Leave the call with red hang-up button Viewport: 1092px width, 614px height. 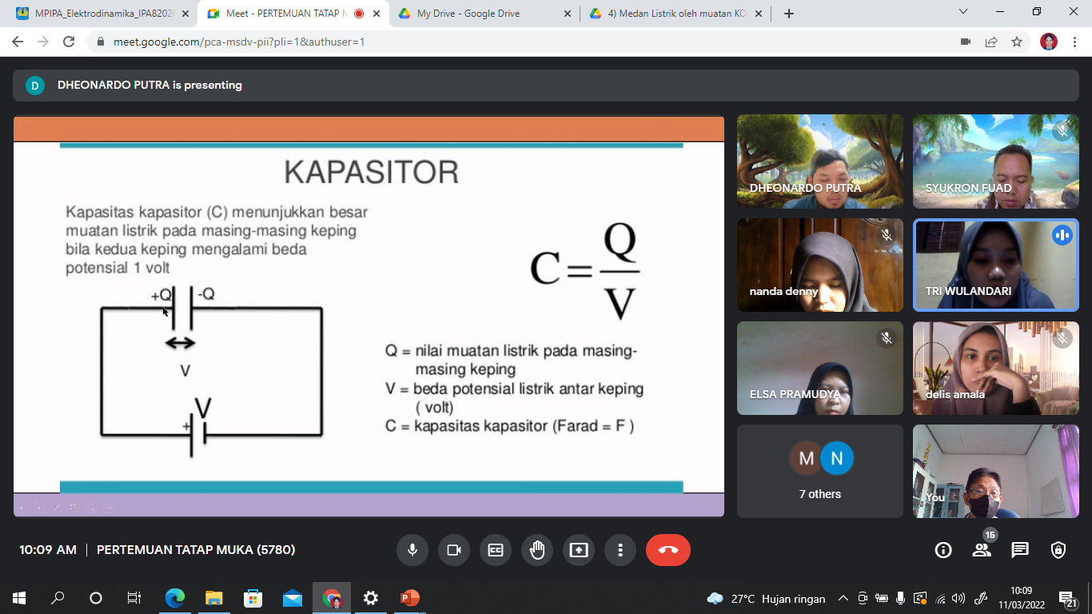click(x=668, y=550)
